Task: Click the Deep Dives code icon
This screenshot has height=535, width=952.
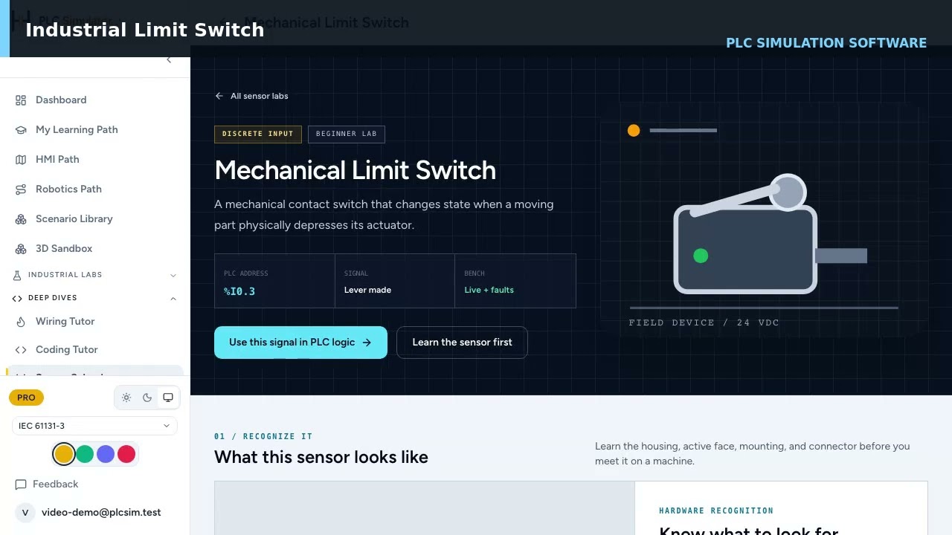Action: click(17, 298)
